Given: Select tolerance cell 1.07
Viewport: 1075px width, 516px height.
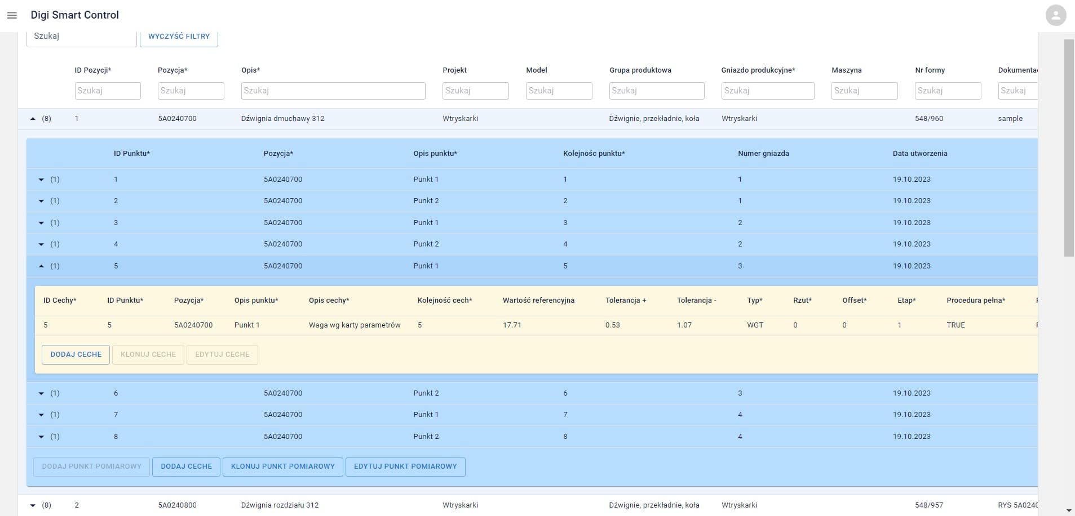Looking at the screenshot, I should (684, 325).
